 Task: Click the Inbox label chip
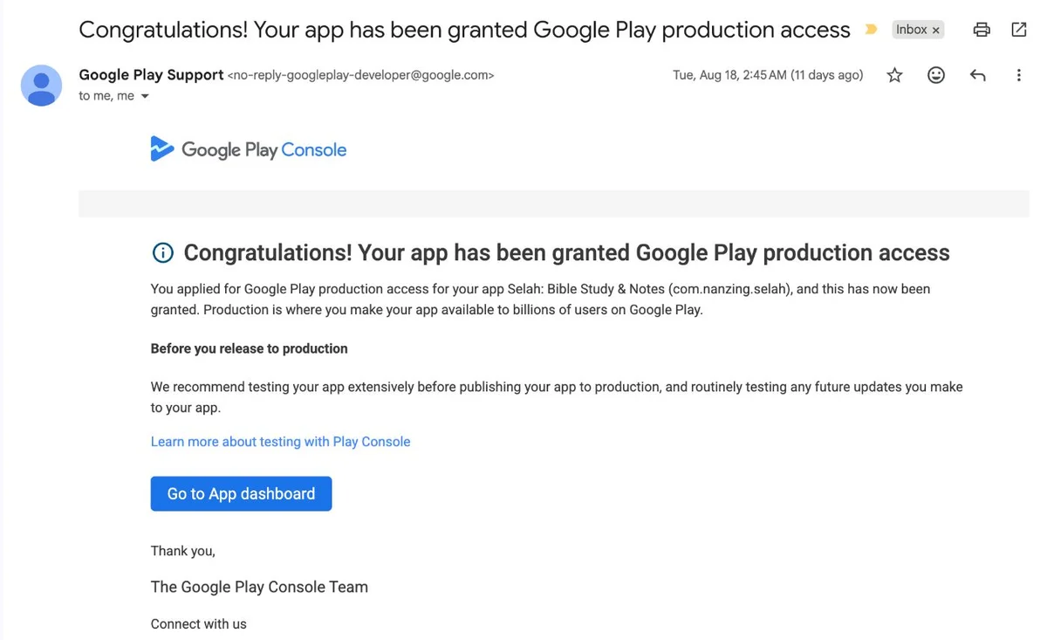[911, 30]
